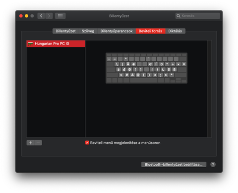Click the space bar in keyboard preview
This screenshot has width=238, height=193.
click(144, 80)
